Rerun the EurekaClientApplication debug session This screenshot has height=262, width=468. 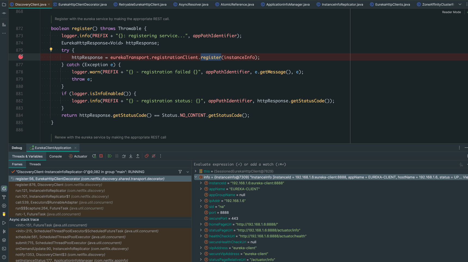pos(94,156)
